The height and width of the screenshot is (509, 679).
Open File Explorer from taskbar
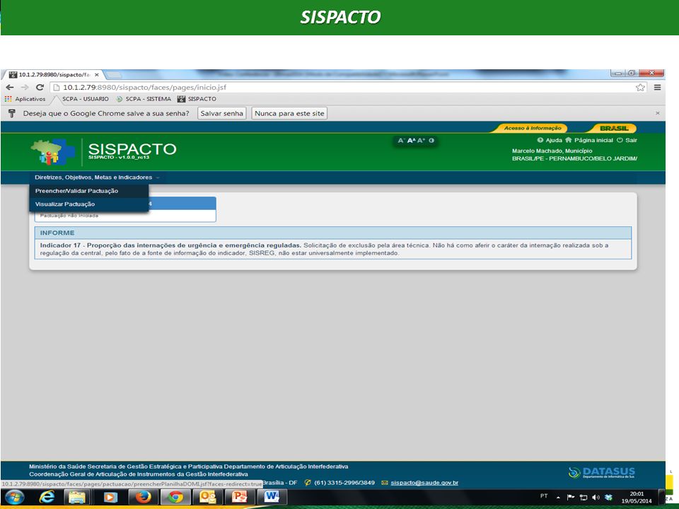pos(78,497)
